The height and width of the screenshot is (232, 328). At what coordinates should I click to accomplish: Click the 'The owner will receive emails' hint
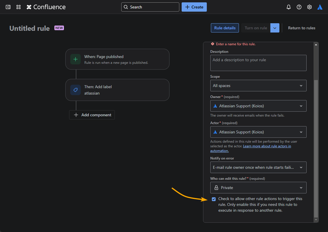click(247, 115)
